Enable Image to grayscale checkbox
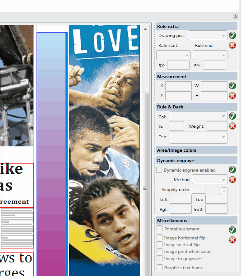Image resolution: width=241 pixels, height=276 pixels. [160, 258]
